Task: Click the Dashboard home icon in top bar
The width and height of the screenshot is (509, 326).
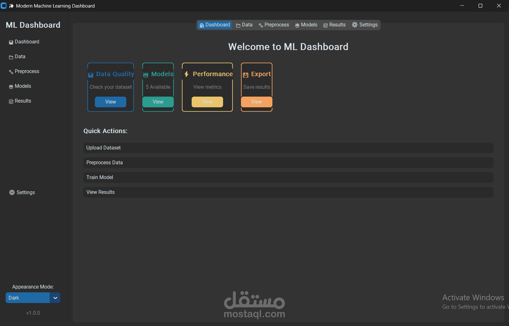Action: (202, 25)
